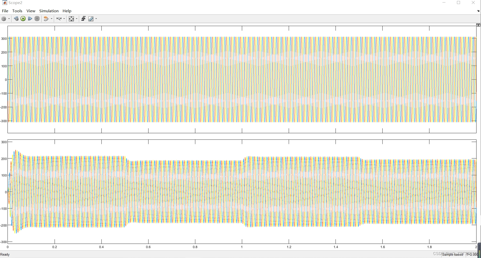This screenshot has width=481, height=258.
Task: Expand the Configuration Properties dropdown arrow
Action: click(9, 19)
